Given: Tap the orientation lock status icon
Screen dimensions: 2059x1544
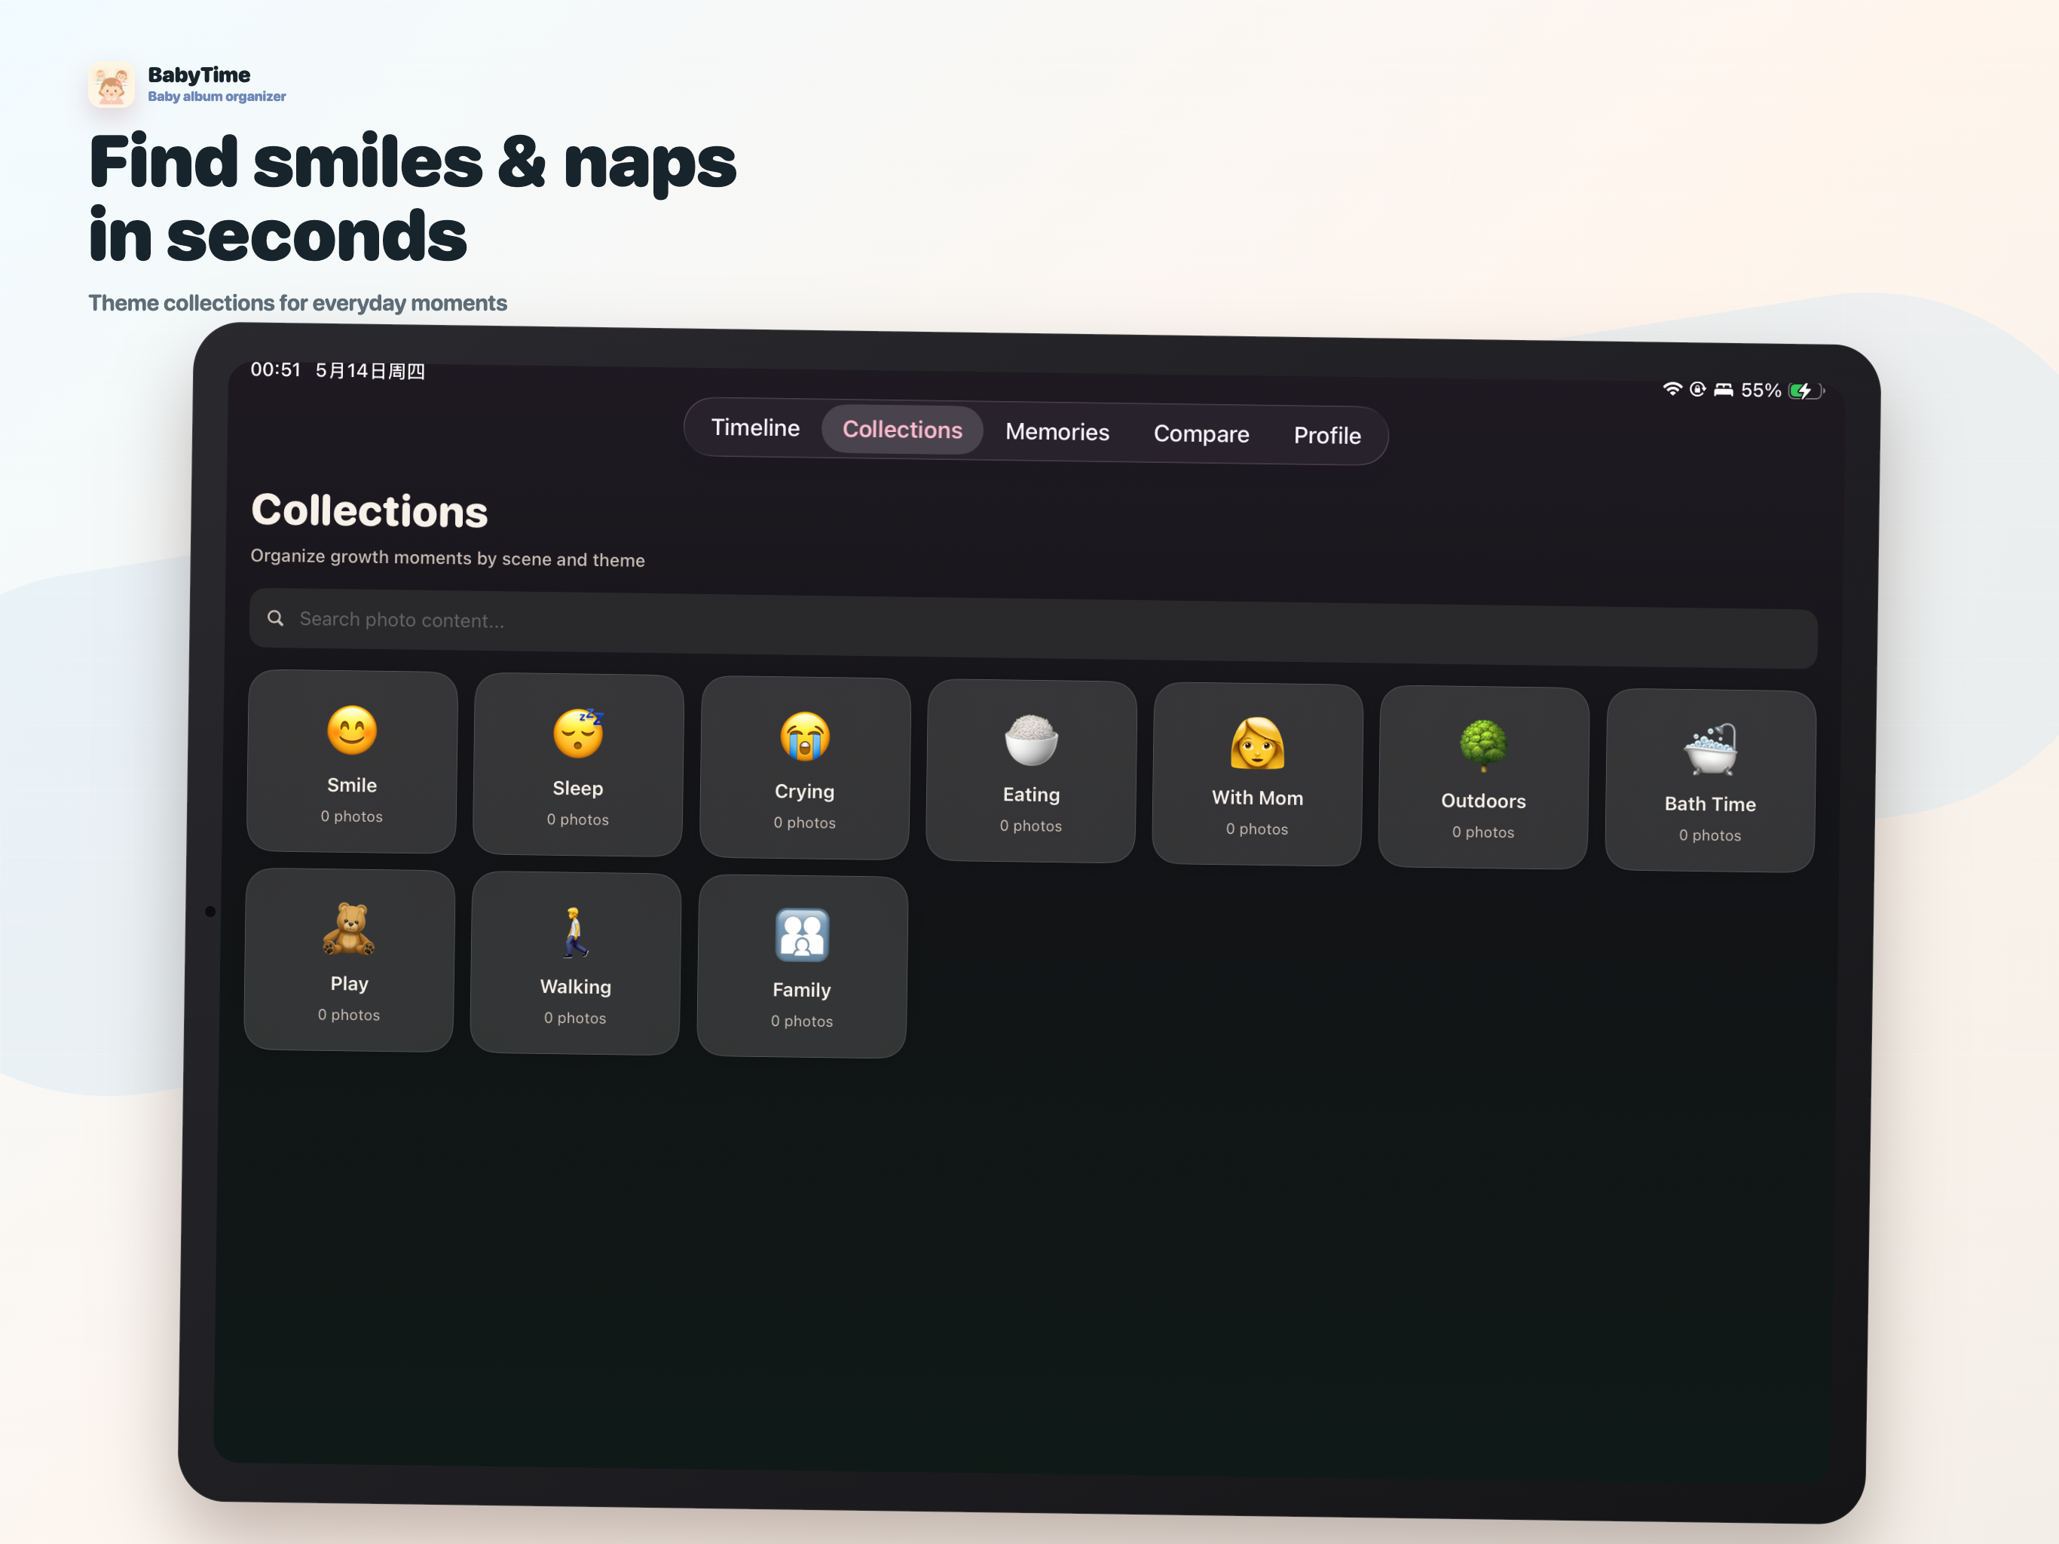Looking at the screenshot, I should (1698, 389).
